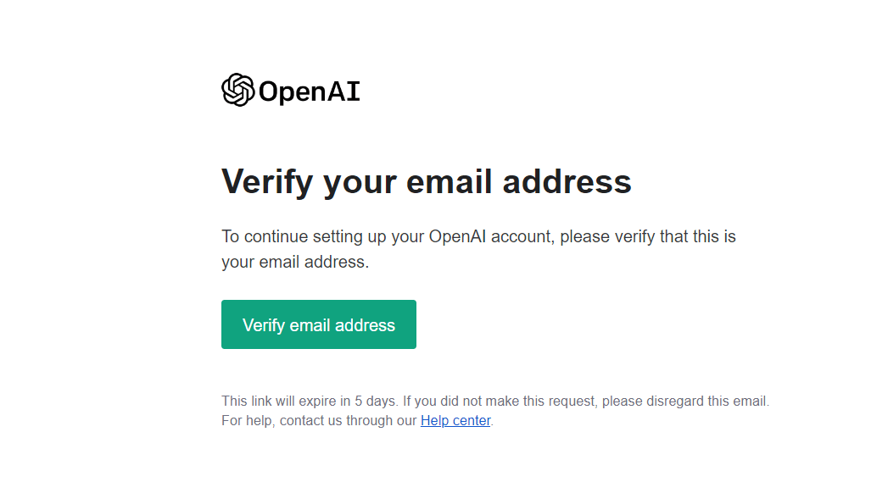Image resolution: width=888 pixels, height=504 pixels.
Task: Click "Verify" on the green button
Action: pyautogui.click(x=263, y=325)
